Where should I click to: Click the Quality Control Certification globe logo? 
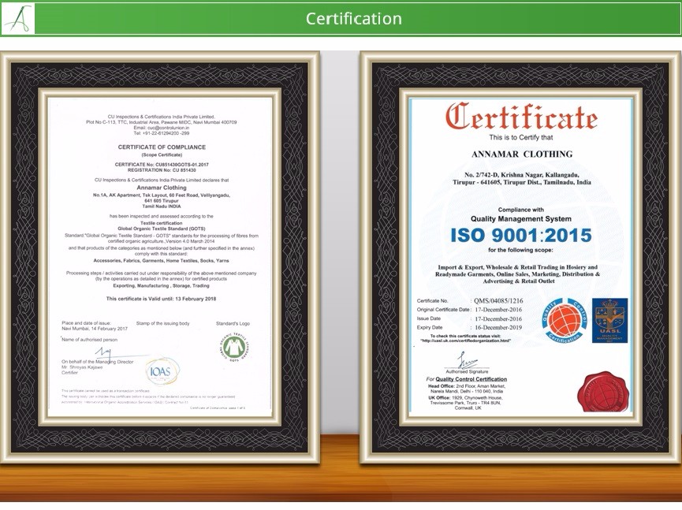pos(562,320)
